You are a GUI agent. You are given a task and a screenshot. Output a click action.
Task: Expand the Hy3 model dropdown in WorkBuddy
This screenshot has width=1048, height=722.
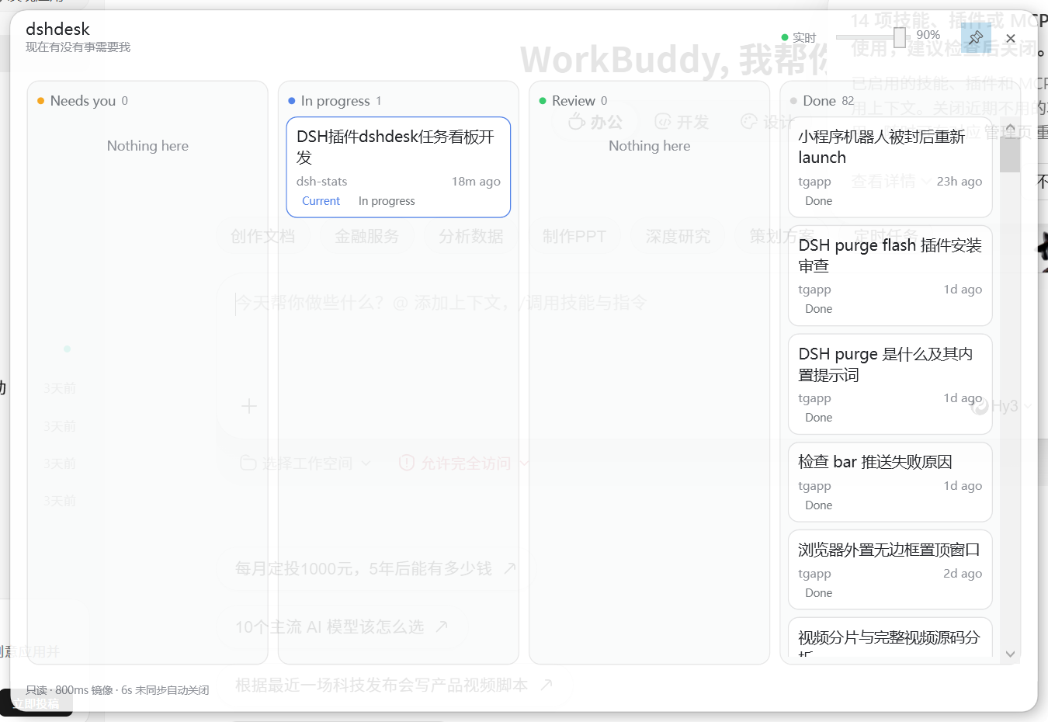point(1001,406)
